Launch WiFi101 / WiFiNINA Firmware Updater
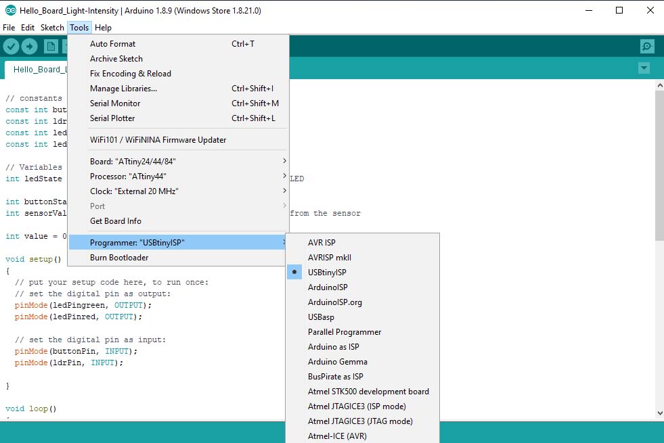The height and width of the screenshot is (443, 664). pyautogui.click(x=178, y=139)
